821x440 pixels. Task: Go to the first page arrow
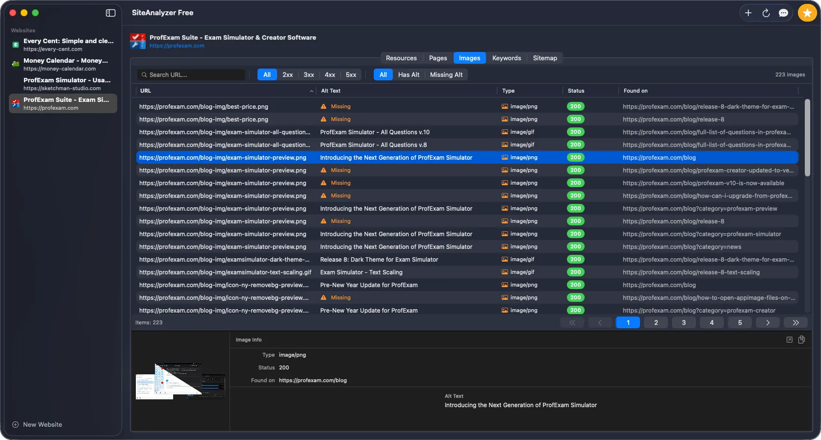pos(572,322)
